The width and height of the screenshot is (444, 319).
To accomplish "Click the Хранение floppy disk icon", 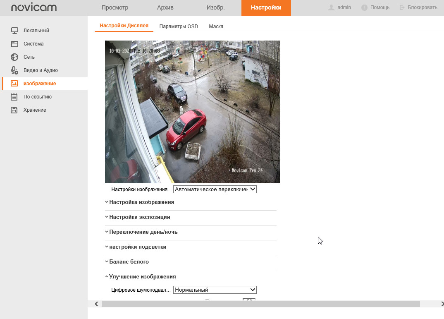I will [14, 110].
